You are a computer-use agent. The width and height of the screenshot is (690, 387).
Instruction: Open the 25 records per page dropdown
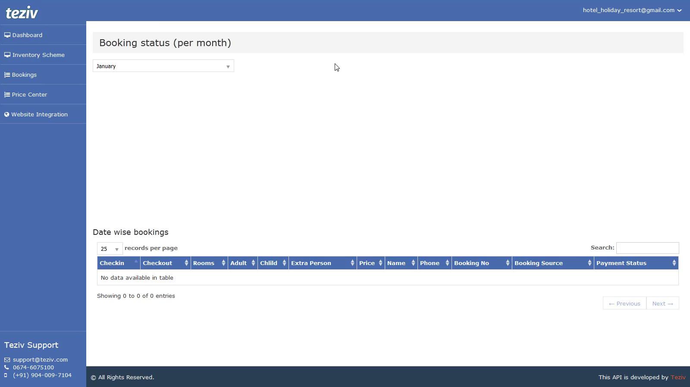click(x=110, y=249)
